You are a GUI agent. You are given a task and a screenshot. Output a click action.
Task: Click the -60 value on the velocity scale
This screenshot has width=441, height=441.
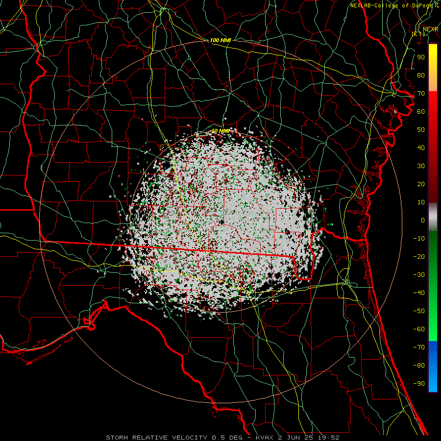point(419,329)
